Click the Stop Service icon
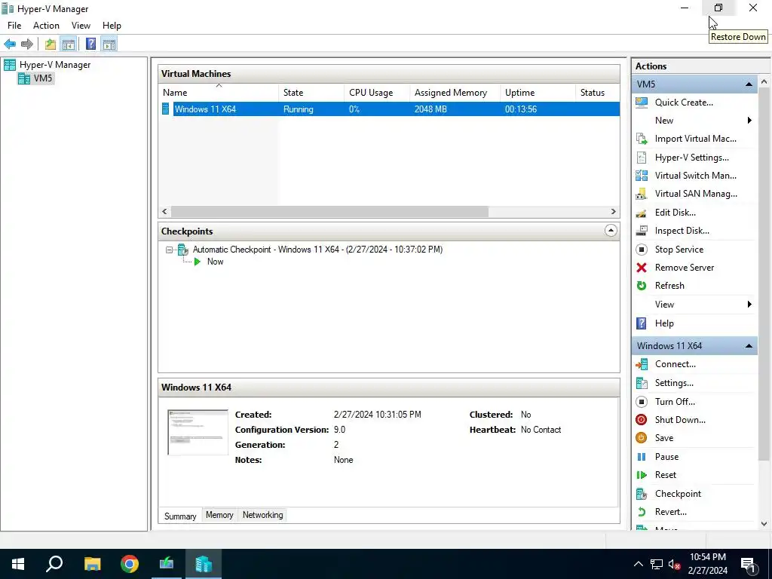Screen dimensions: 772x579 tap(642, 250)
